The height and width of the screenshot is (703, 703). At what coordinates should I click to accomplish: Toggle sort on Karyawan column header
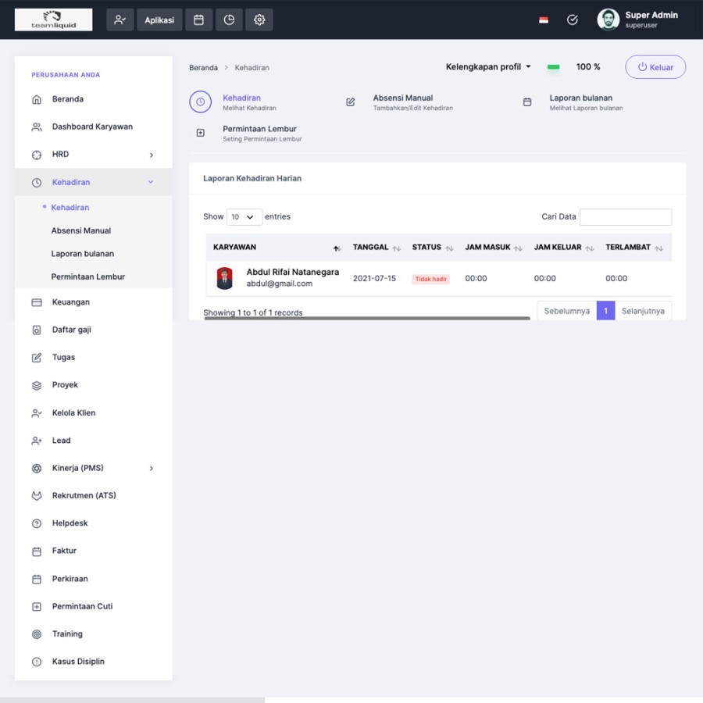click(277, 248)
